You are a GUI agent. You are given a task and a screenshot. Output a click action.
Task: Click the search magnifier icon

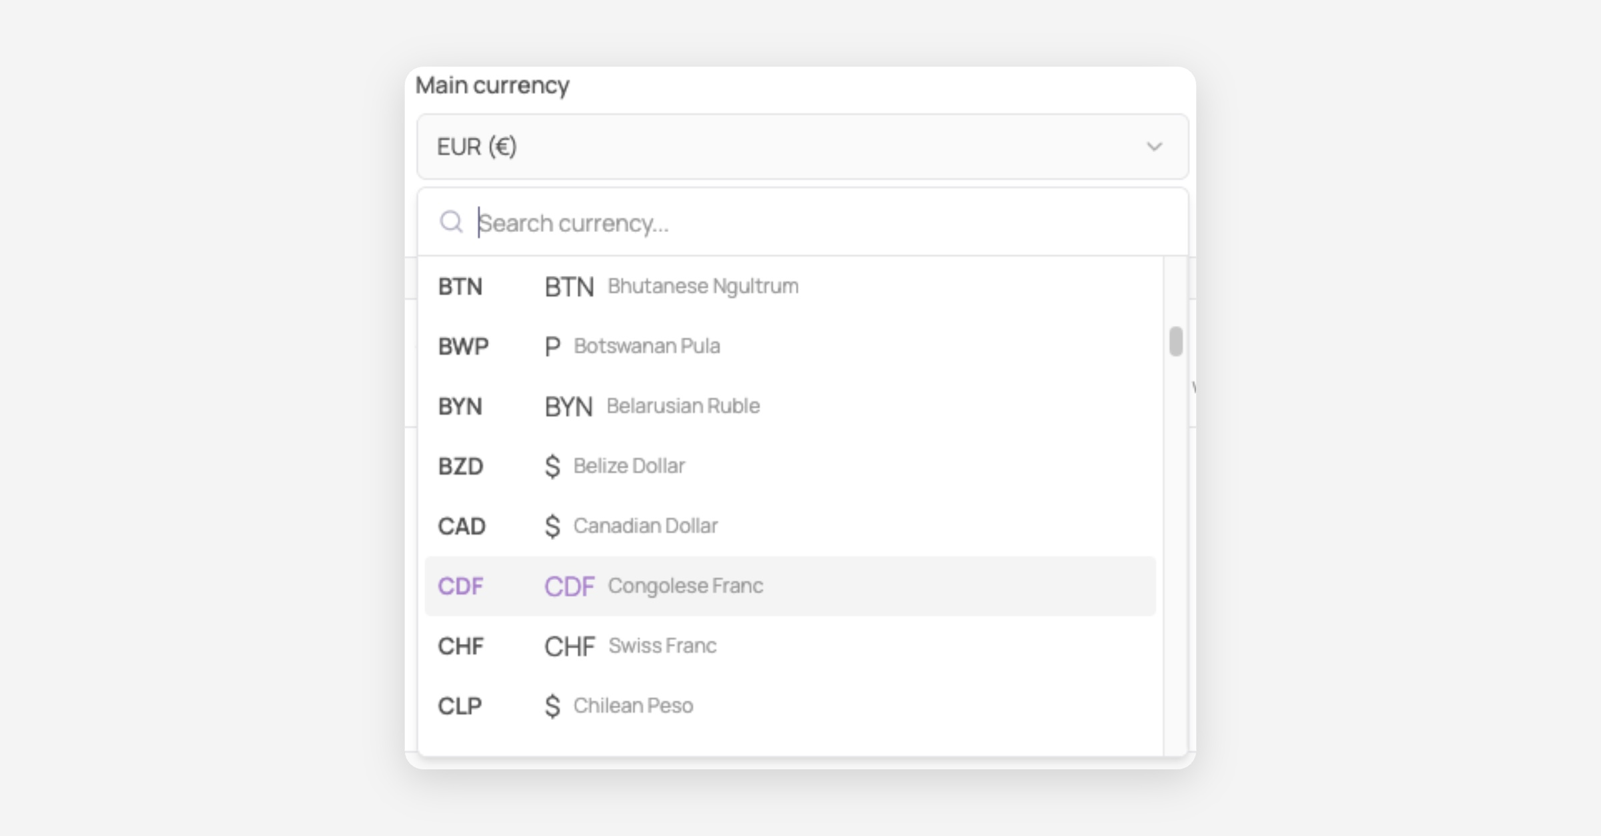[x=451, y=222]
